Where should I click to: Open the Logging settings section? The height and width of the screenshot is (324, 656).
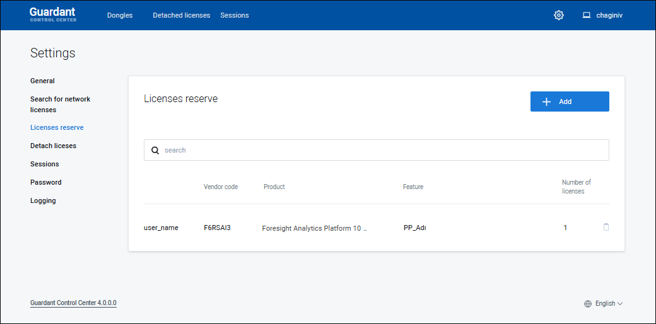coord(43,200)
